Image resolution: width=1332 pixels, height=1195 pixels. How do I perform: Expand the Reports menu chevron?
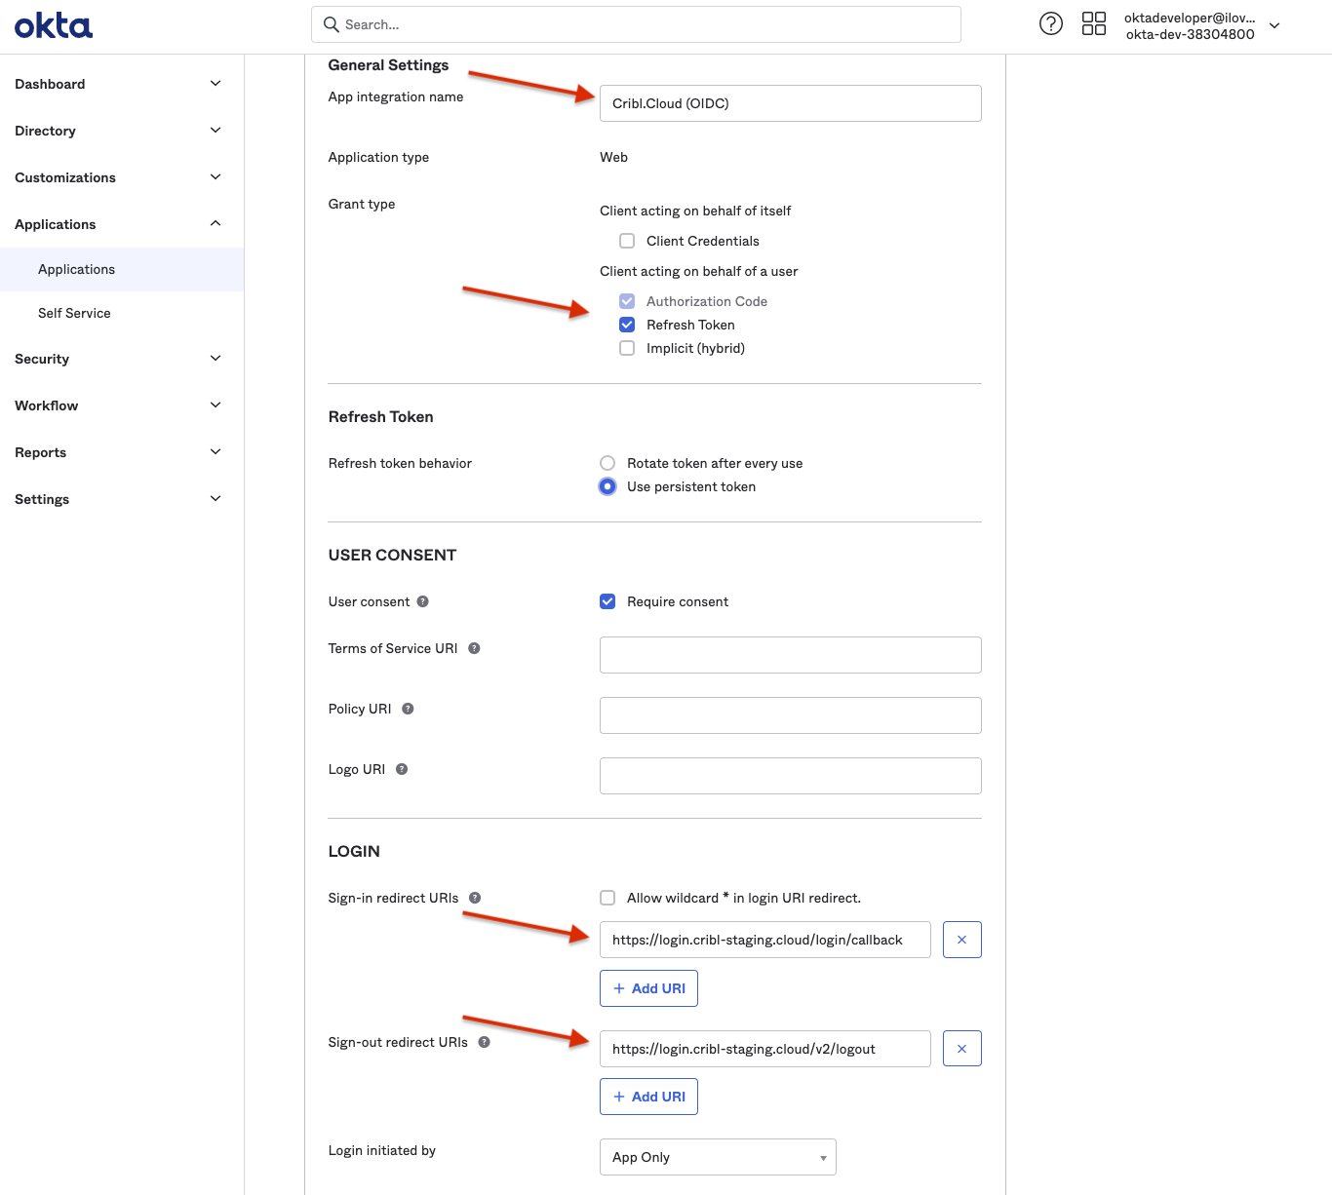[x=215, y=452]
